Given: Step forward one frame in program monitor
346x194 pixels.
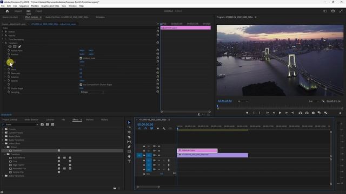Looking at the screenshot, I should (x=287, y=113).
